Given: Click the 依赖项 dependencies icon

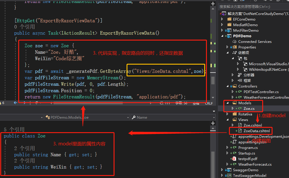Looking at the screenshot, I should click(235, 53).
